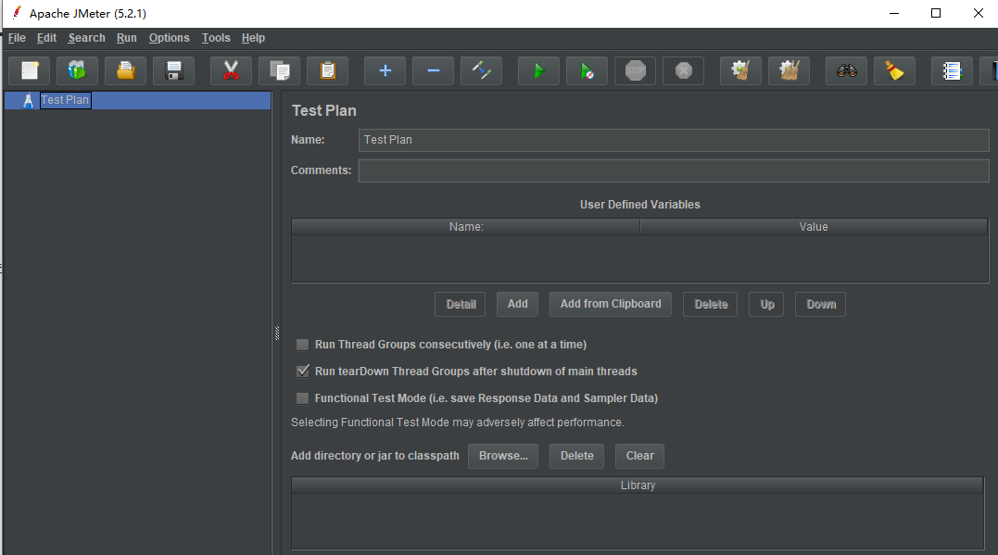Click the Copy icon in toolbar

tap(280, 70)
